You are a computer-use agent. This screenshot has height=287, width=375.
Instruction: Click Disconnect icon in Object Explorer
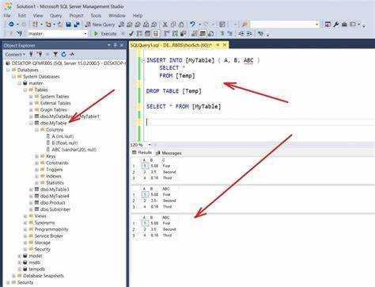[x=40, y=54]
